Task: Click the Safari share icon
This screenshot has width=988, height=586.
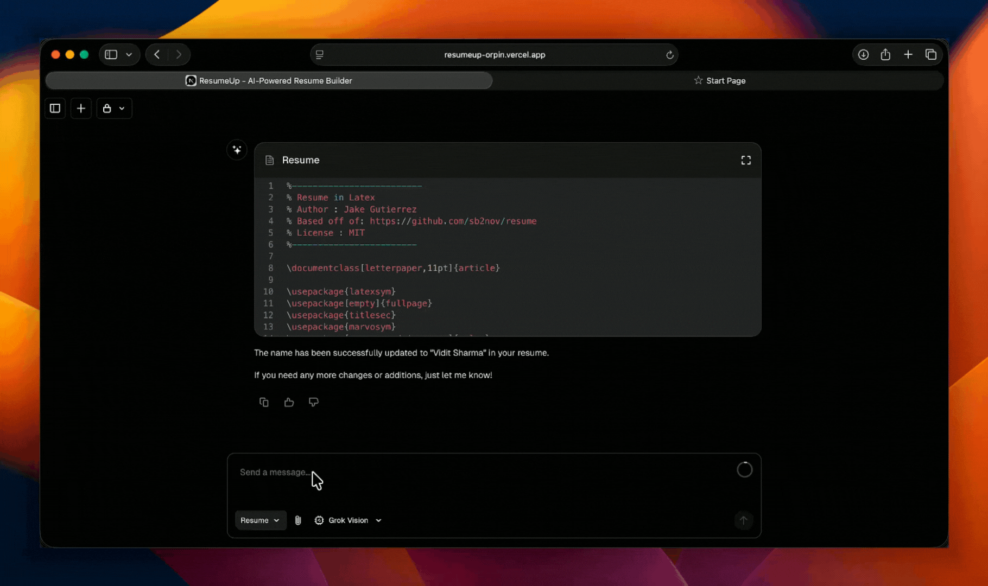Action: tap(885, 55)
